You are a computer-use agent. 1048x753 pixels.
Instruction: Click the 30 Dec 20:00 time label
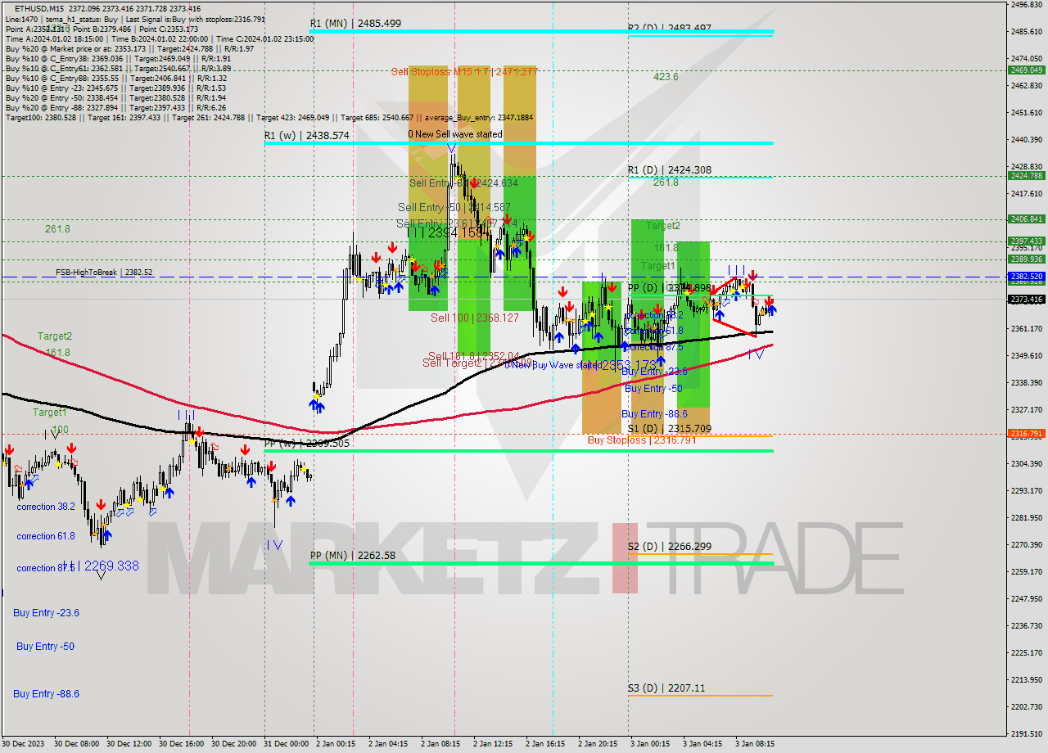[234, 744]
